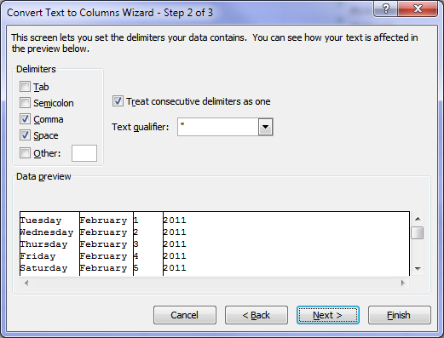Toggle Treat consecutive delimiters as one
The height and width of the screenshot is (338, 444).
pos(118,101)
